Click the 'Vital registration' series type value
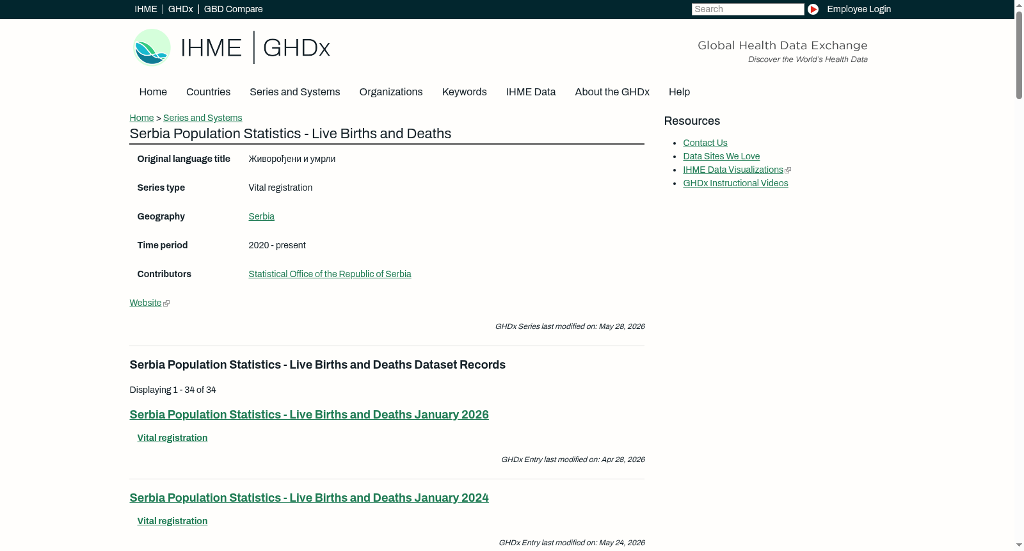Screen dimensions: 1024x551 pos(281,188)
